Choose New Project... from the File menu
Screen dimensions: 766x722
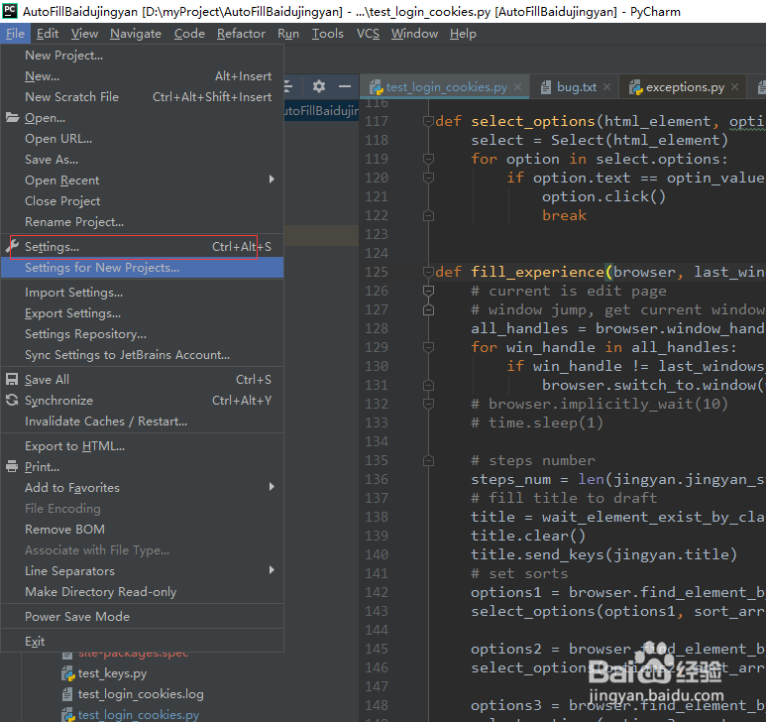142,56
